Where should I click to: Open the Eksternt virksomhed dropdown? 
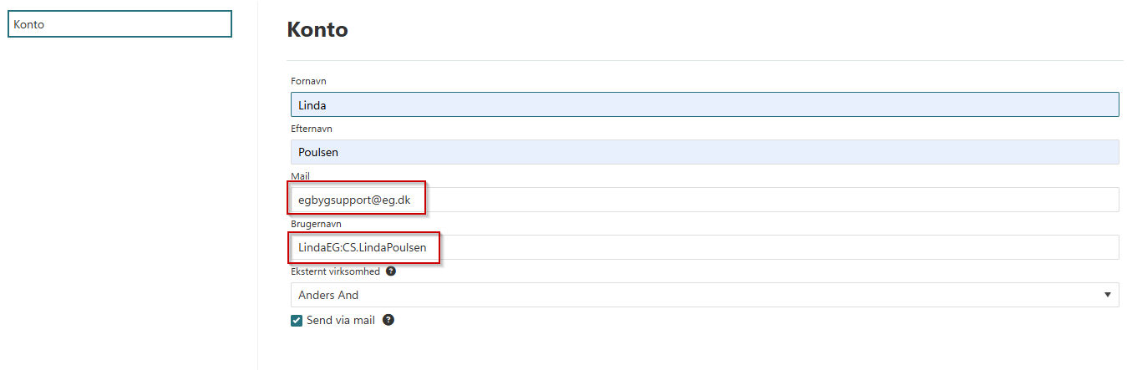(x=703, y=295)
